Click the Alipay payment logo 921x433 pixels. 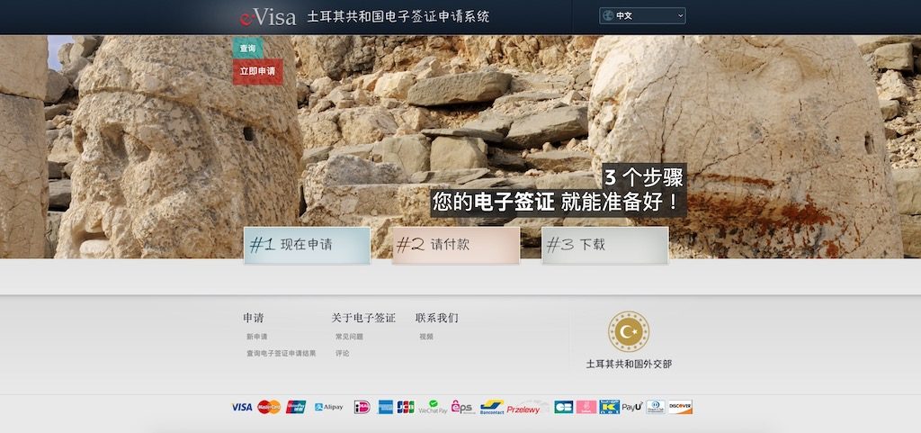point(329,407)
